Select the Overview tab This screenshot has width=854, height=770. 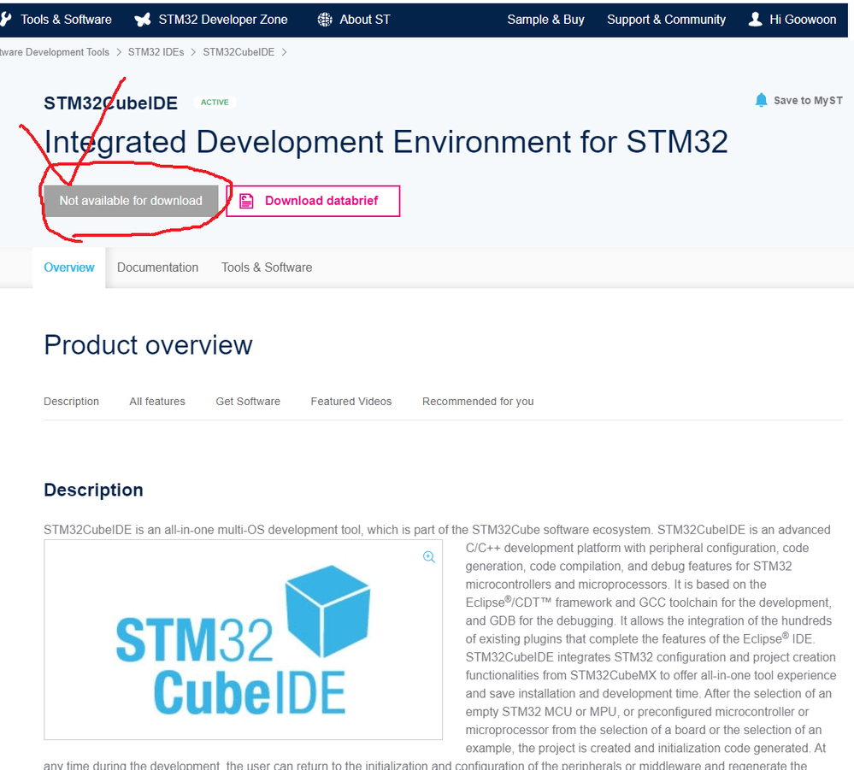click(69, 267)
